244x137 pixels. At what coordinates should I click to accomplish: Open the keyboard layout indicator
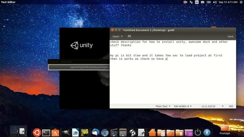197,2
